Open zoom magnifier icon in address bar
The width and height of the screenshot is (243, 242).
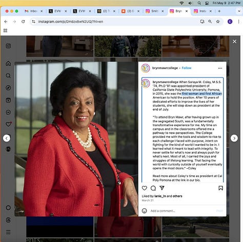(210, 22)
